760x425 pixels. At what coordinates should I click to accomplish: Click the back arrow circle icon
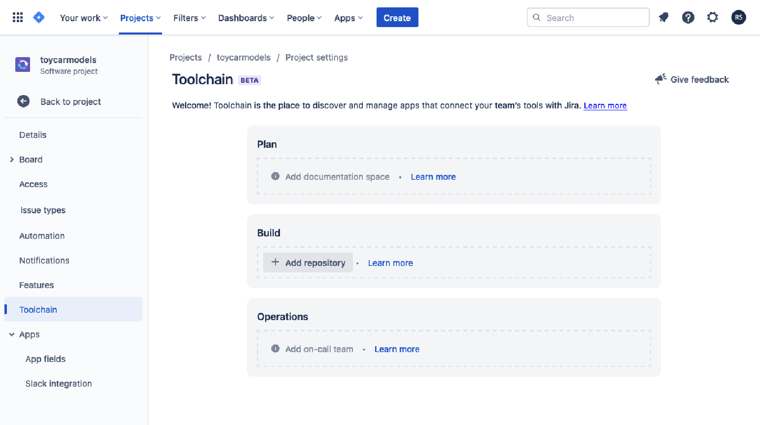(23, 101)
